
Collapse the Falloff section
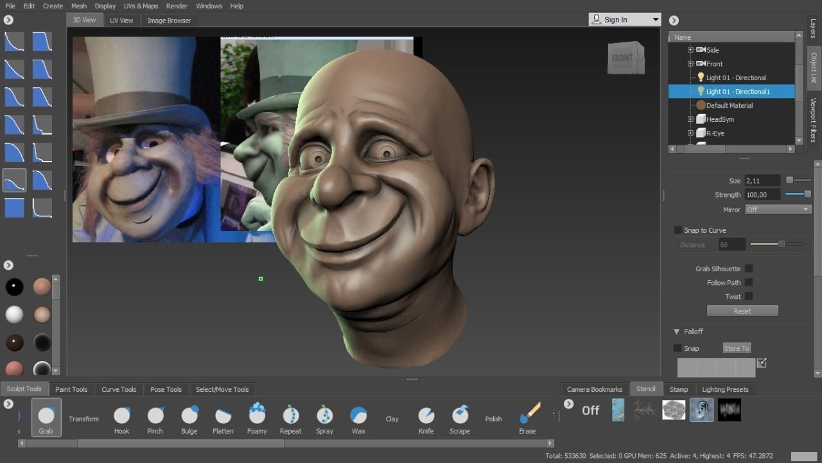676,332
